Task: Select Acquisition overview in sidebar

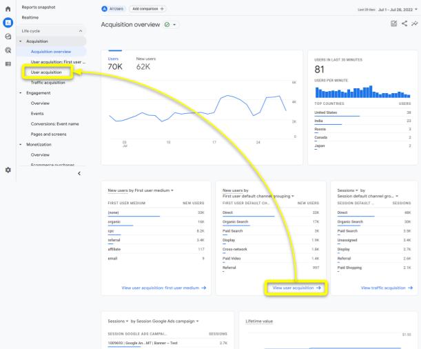Action: click(x=51, y=52)
